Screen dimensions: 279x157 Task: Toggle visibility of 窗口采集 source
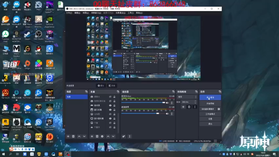pos(110,110)
